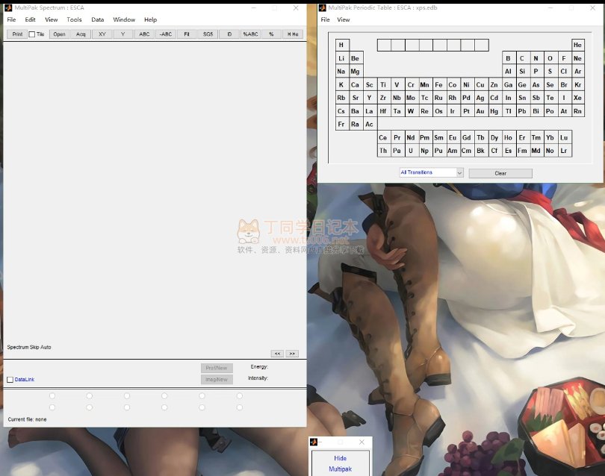This screenshot has height=476, width=605.
Task: Click the Clear button under the periodic table
Action: click(x=500, y=173)
